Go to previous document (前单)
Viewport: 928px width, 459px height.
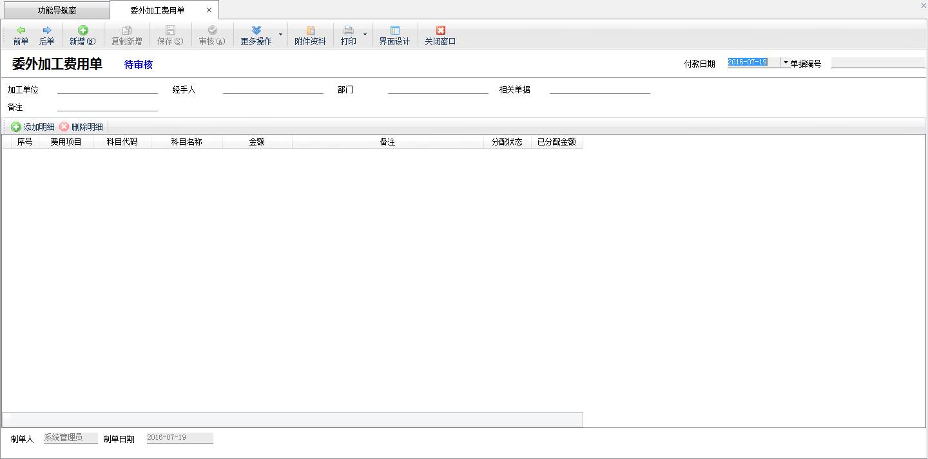(21, 35)
